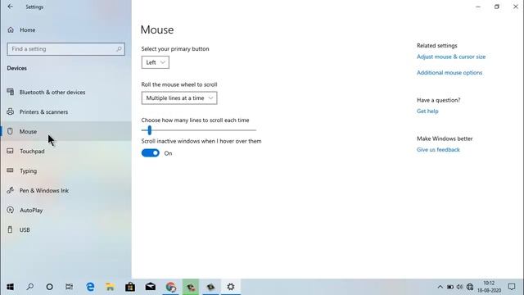524x295 pixels.
Task: Click the volume speaker tray icon
Action: pos(460,287)
